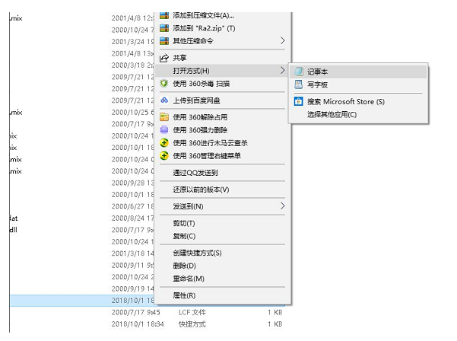Click the share icon beside 共享
This screenshot has width=457, height=341.
tap(164, 57)
